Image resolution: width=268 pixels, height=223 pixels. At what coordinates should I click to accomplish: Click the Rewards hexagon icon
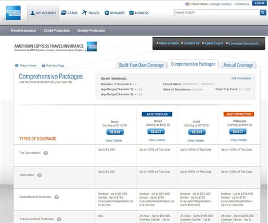tap(107, 13)
